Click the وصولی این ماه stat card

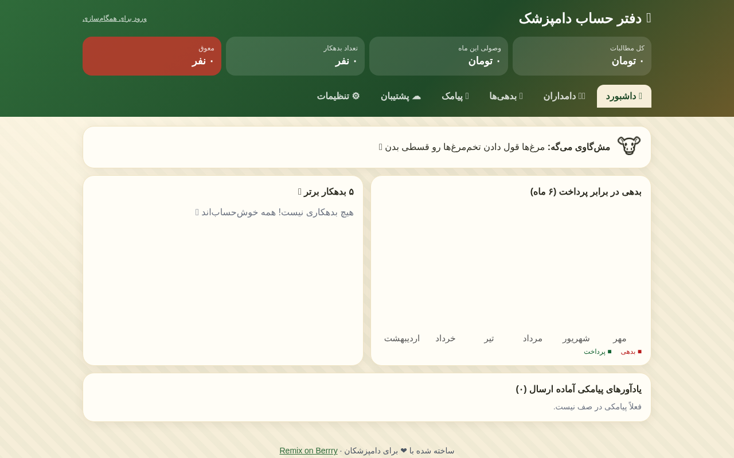439,56
